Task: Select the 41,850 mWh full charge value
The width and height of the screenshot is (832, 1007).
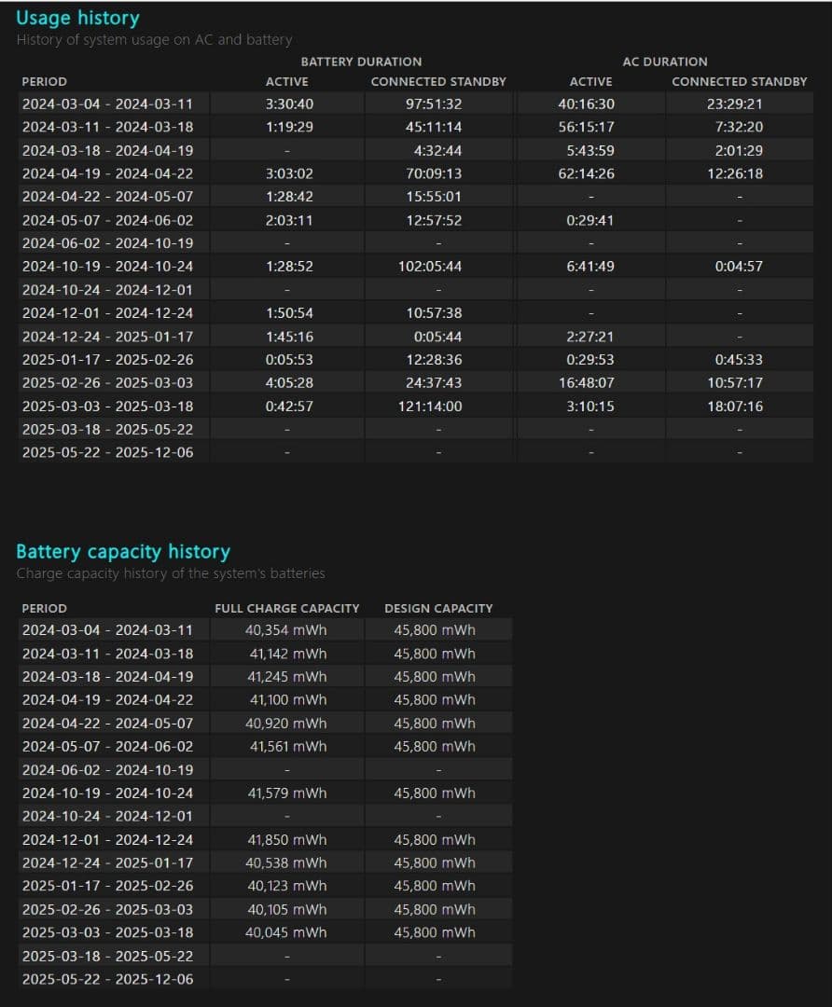Action: click(286, 840)
